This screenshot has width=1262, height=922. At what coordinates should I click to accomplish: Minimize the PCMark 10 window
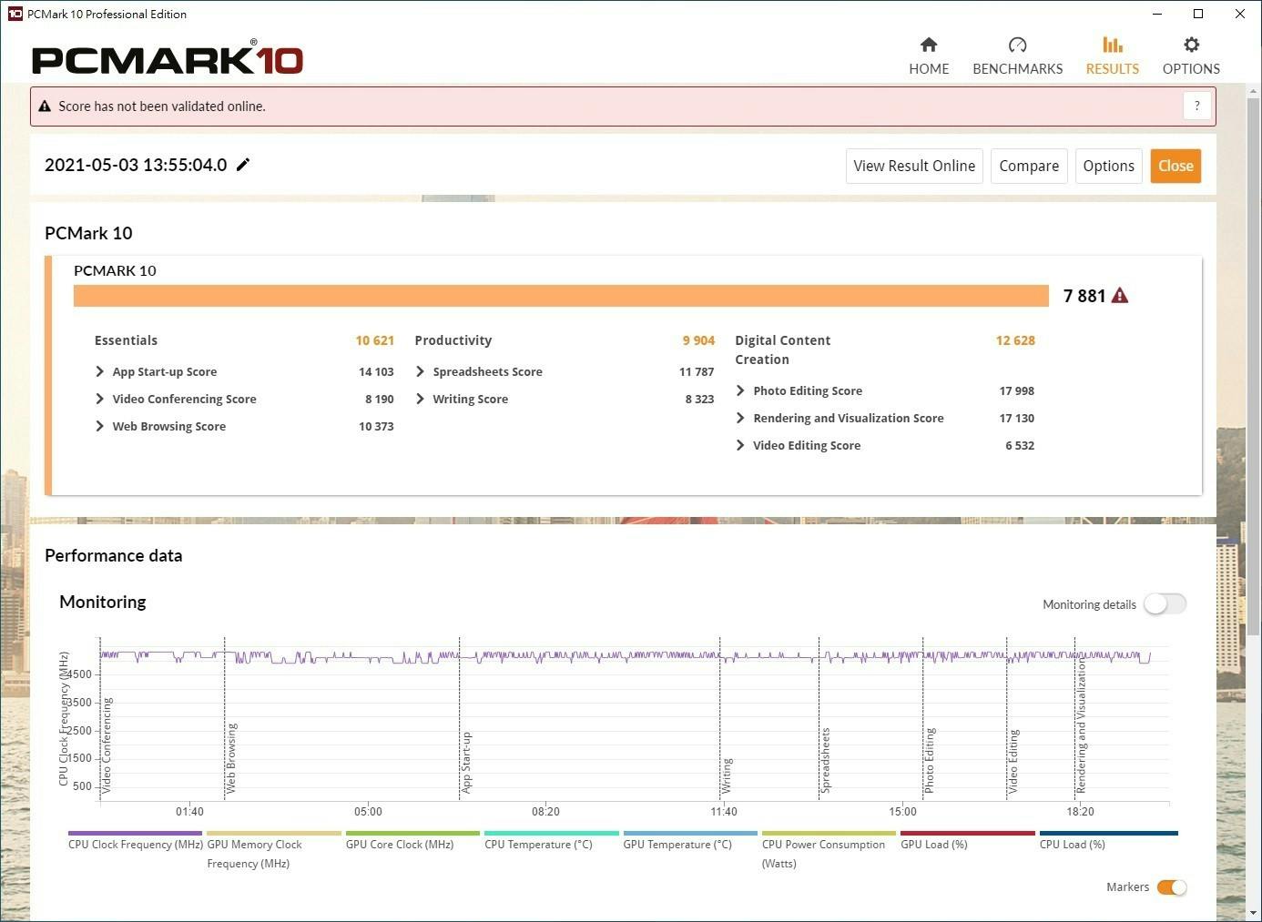point(1157,14)
